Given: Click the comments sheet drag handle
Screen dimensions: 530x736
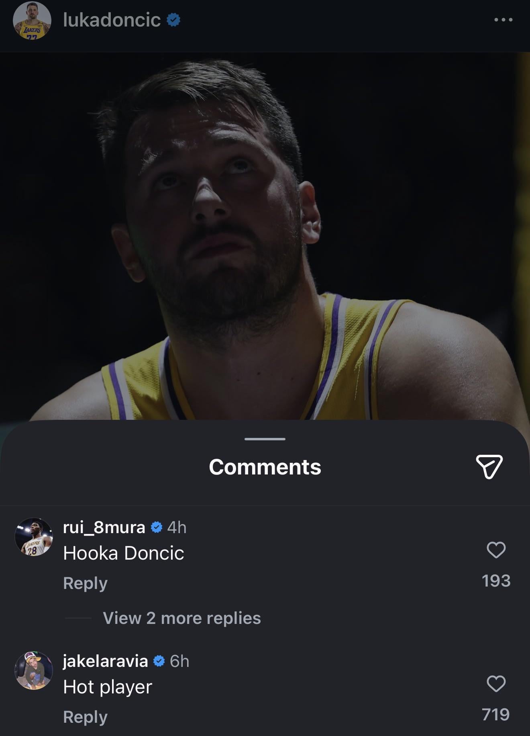Looking at the screenshot, I should pos(265,439).
